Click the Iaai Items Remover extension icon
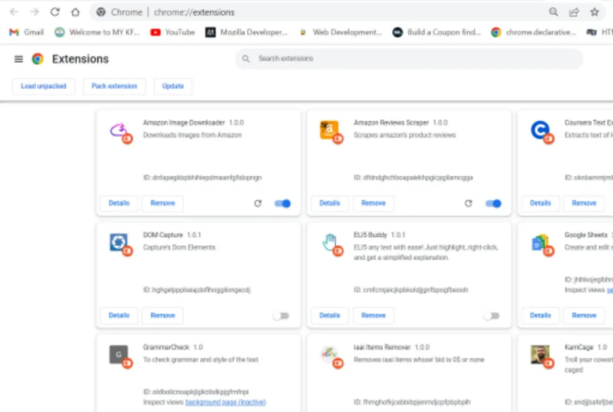 331,356
